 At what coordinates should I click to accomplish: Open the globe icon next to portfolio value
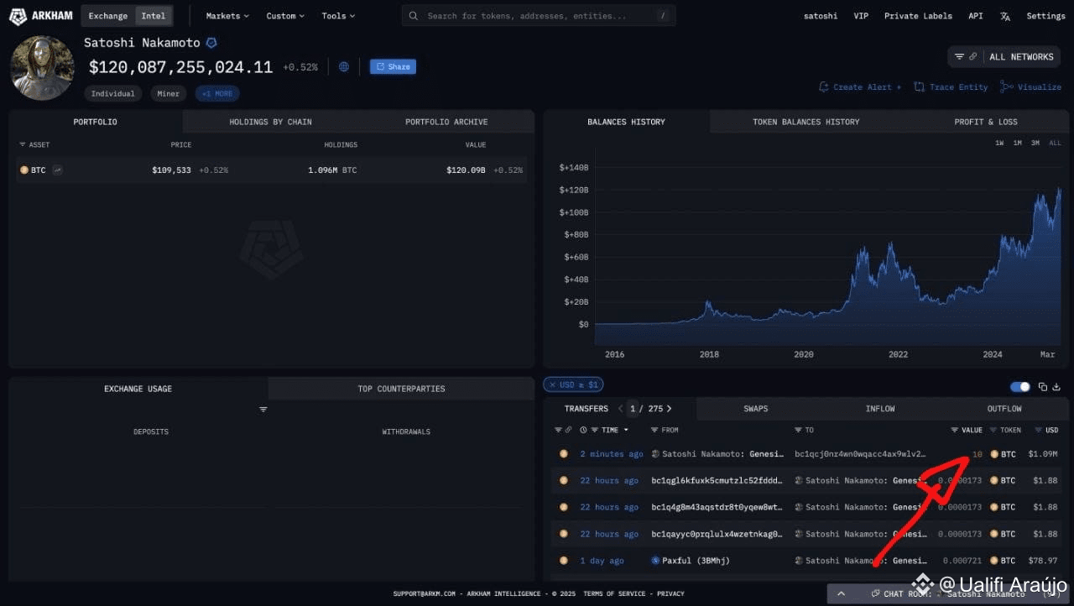pyautogui.click(x=344, y=67)
